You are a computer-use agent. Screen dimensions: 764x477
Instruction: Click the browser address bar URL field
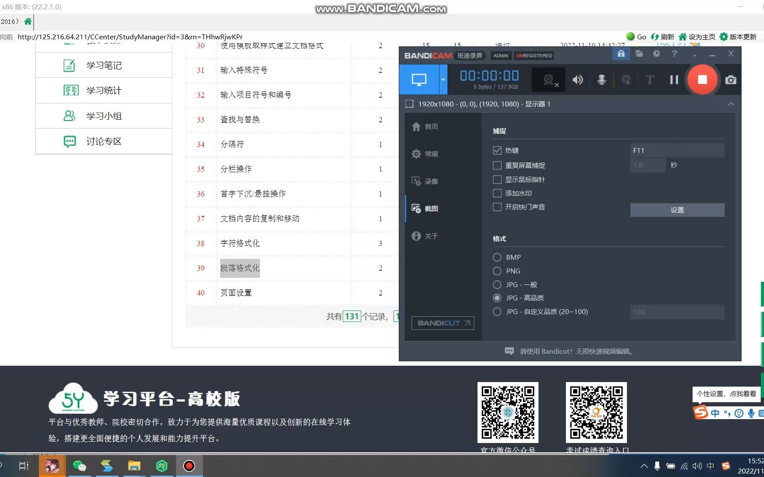pos(133,37)
